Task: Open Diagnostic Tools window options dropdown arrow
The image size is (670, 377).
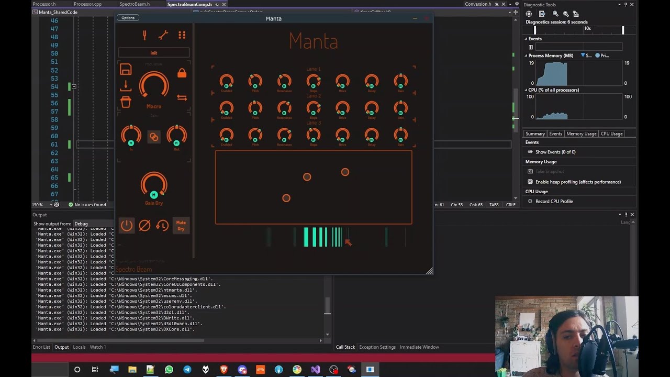Action: pyautogui.click(x=619, y=5)
